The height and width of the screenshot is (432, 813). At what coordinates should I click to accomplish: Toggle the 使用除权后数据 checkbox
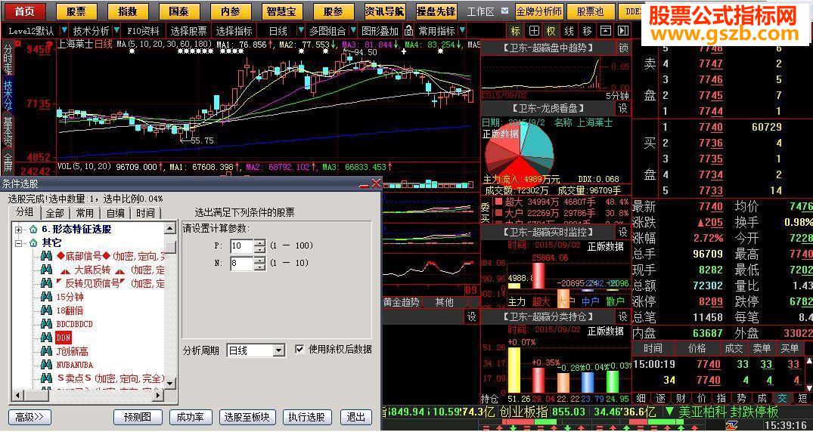[x=299, y=349]
